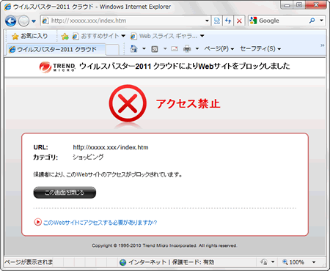Viewport: 330px width, 271px height.
Task: Open the recent pages dropdown beside Forward
Action: (x=34, y=21)
